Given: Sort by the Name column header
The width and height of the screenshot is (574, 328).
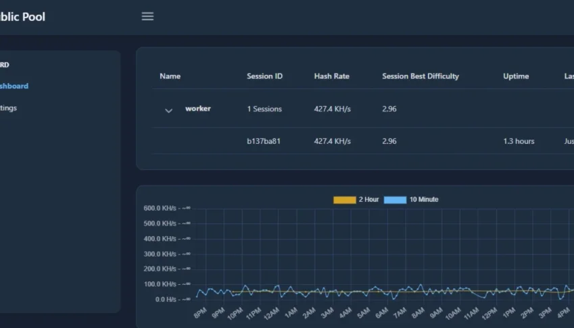Looking at the screenshot, I should coord(170,76).
